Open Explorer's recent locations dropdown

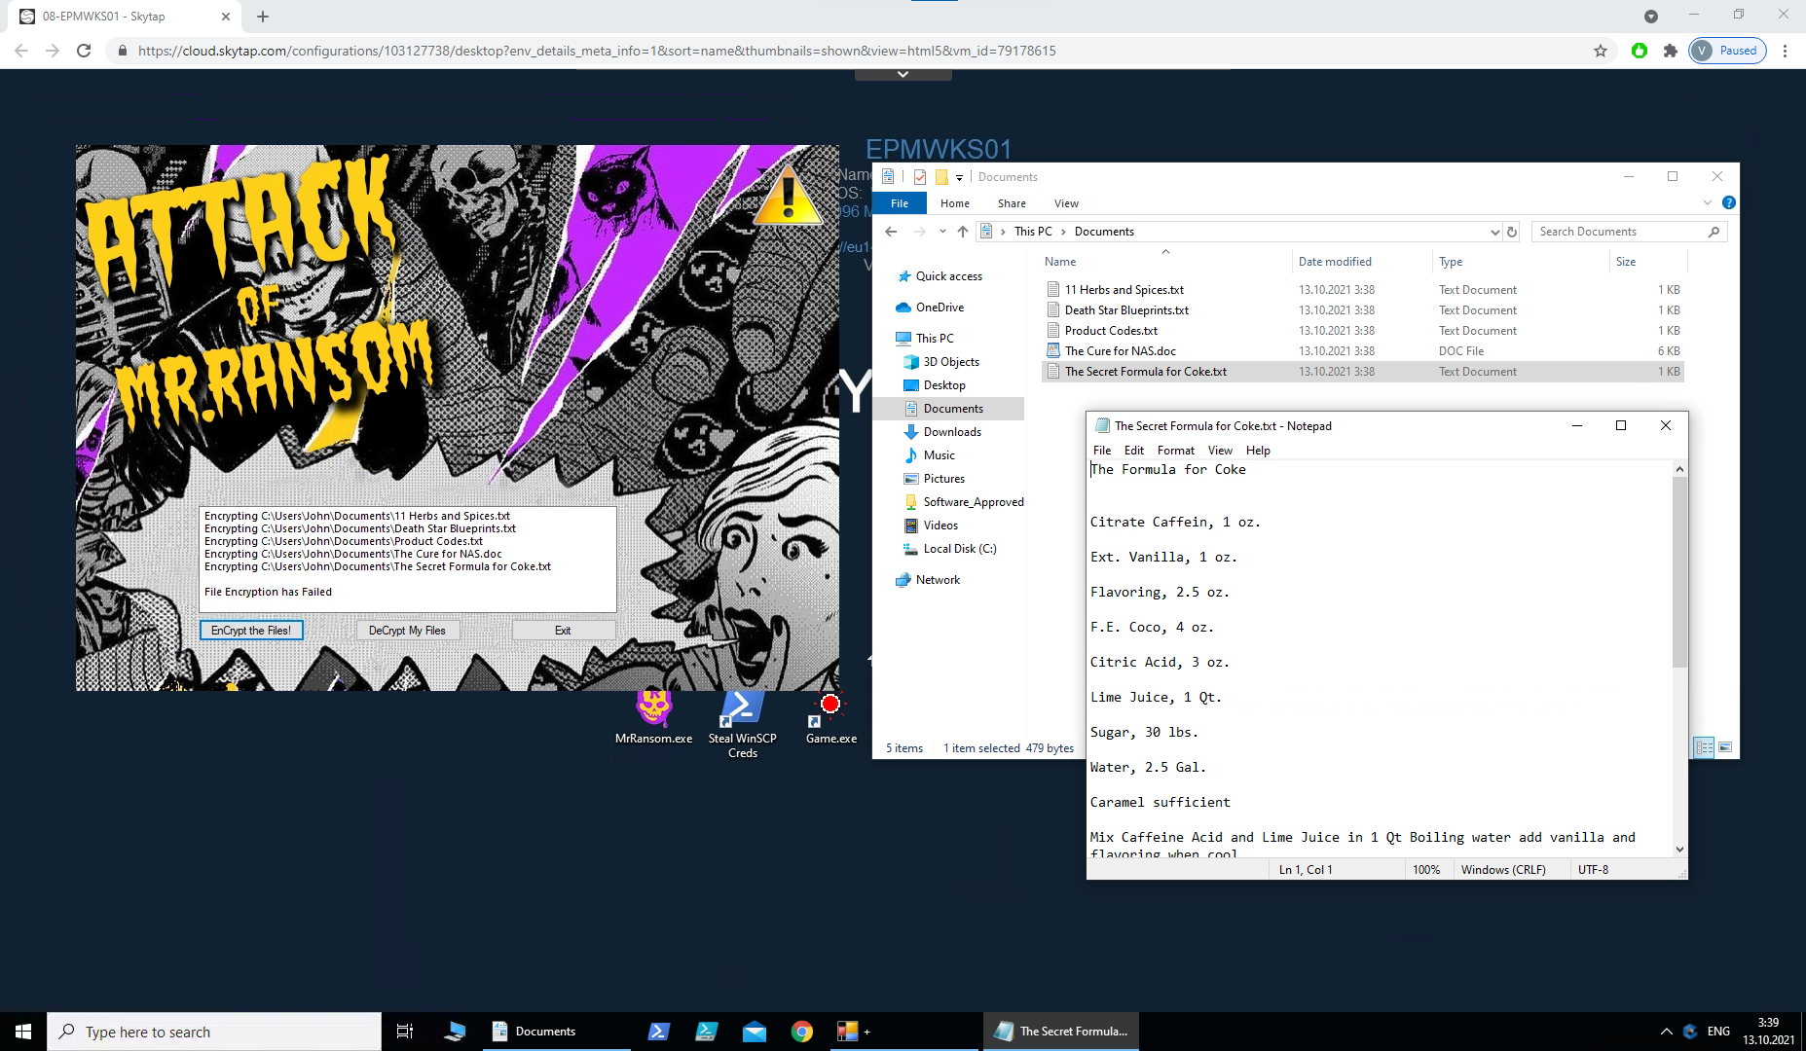[942, 232]
